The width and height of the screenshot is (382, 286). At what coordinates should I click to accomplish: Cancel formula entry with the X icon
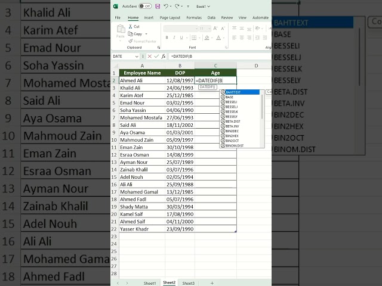[149, 57]
